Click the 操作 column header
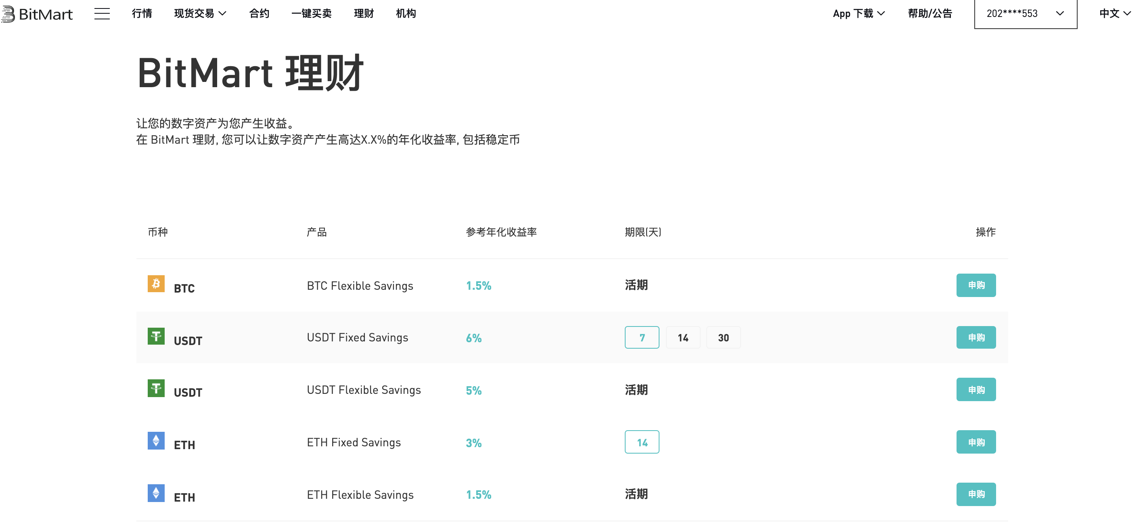Viewport: 1143px width, 523px height. 986,232
